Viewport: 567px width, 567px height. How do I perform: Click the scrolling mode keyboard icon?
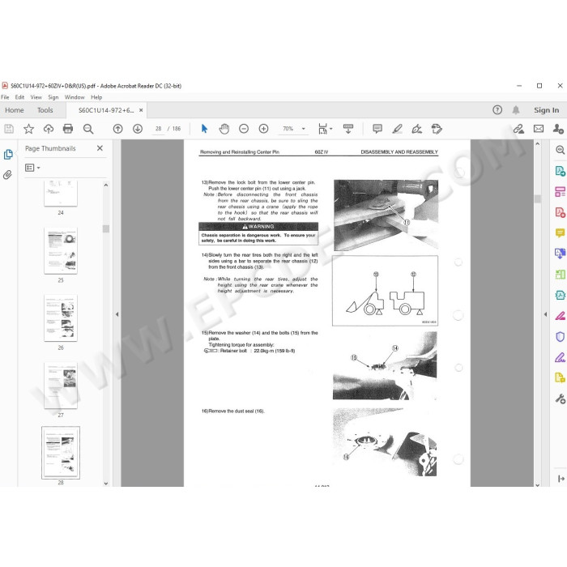coord(348,129)
